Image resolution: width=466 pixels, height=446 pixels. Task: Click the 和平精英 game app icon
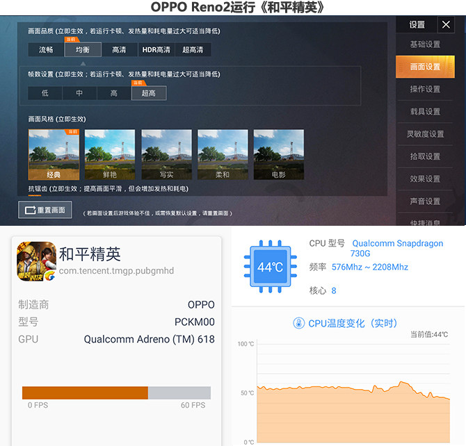point(36,261)
